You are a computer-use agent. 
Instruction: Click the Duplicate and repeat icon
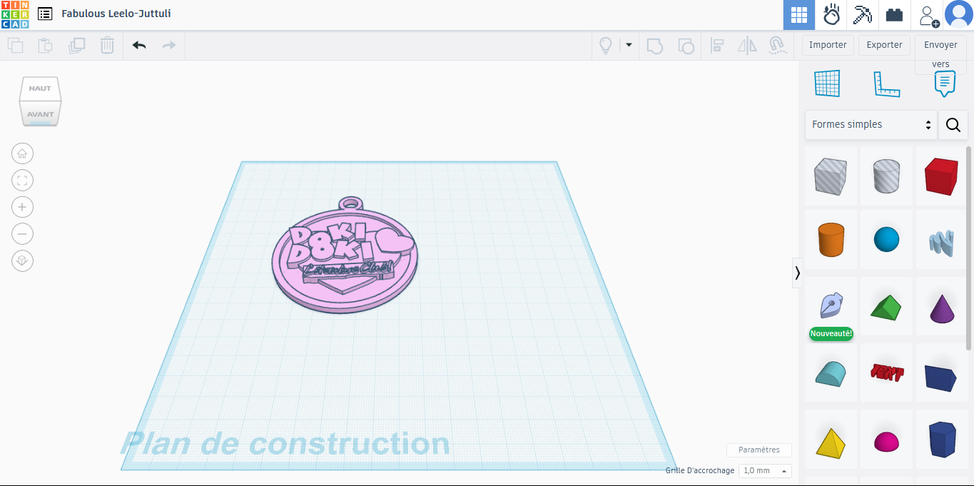[x=76, y=46]
